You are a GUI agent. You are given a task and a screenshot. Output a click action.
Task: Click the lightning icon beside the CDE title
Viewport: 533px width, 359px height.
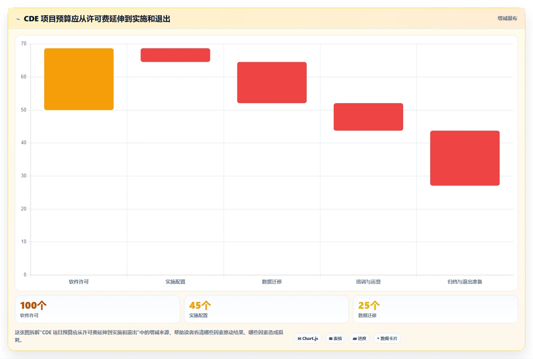[x=18, y=19]
